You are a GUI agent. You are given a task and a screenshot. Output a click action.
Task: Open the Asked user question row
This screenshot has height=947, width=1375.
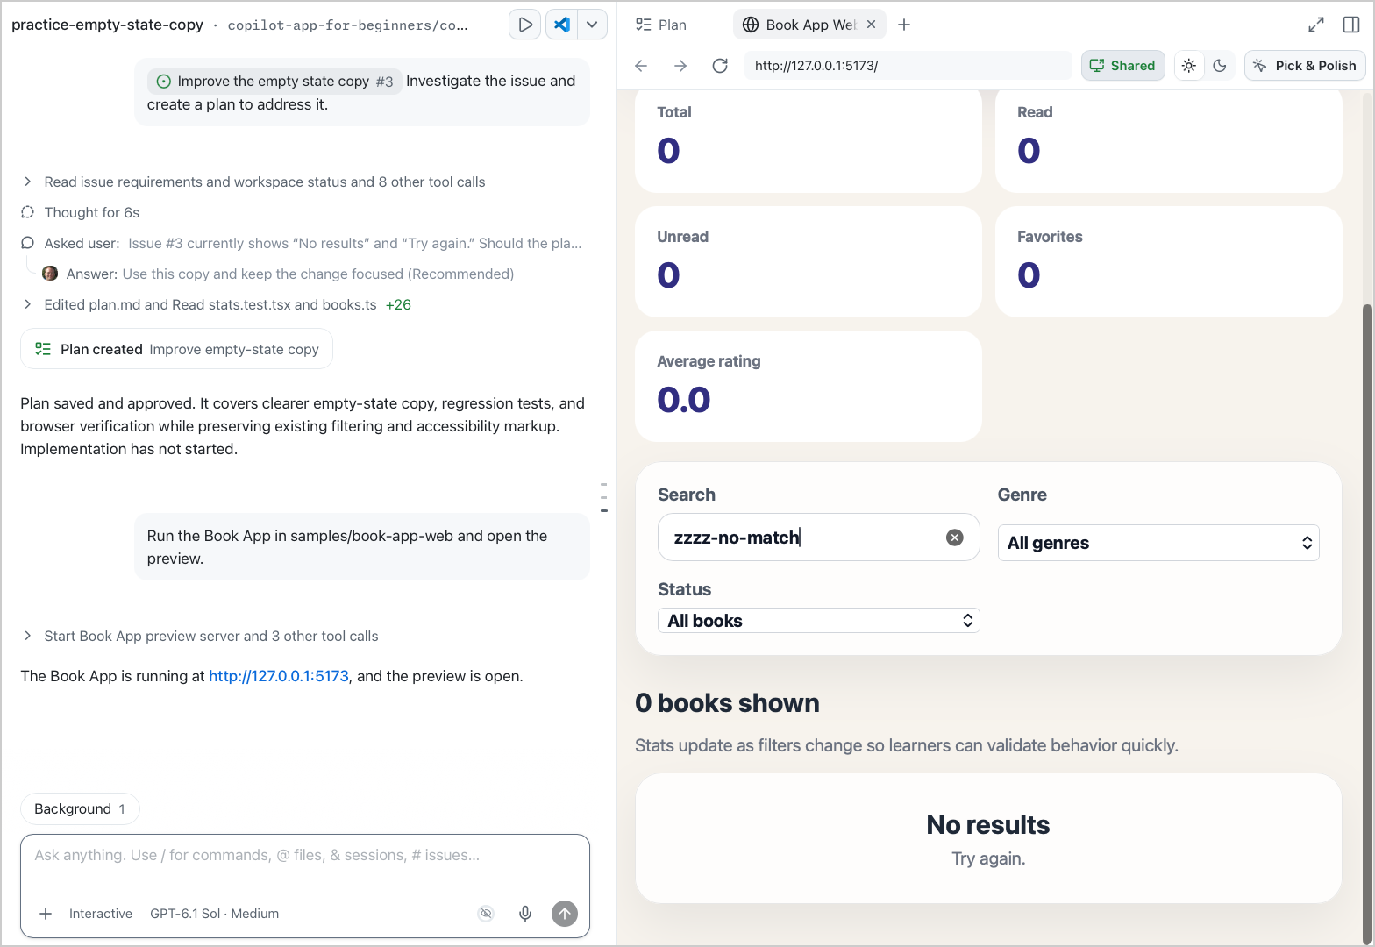coord(302,244)
